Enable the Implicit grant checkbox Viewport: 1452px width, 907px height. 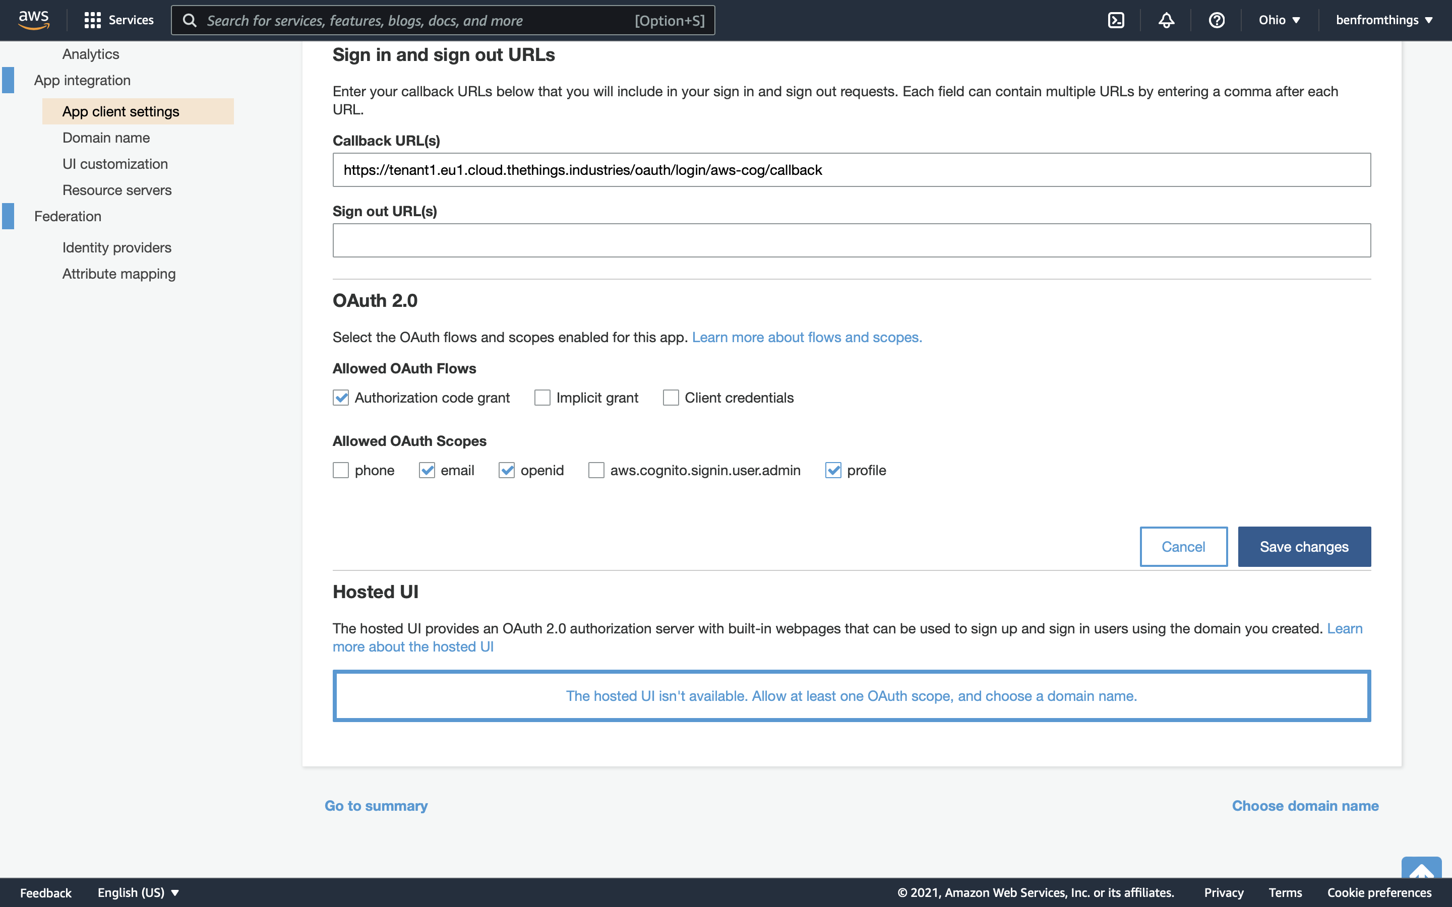542,398
